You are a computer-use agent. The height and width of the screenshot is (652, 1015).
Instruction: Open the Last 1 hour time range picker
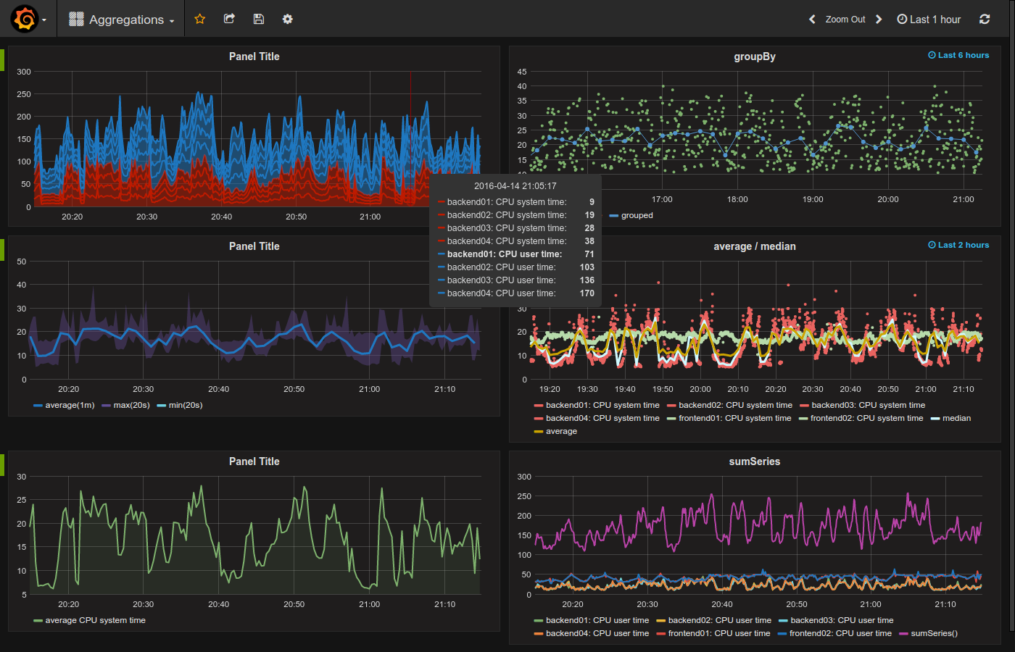point(934,19)
